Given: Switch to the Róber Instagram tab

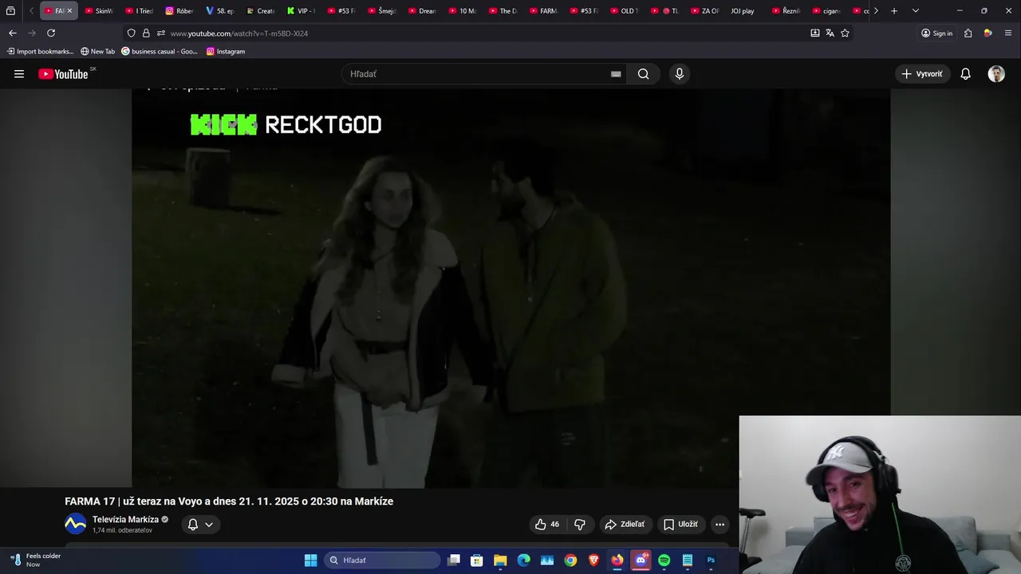Looking at the screenshot, I should tap(180, 11).
